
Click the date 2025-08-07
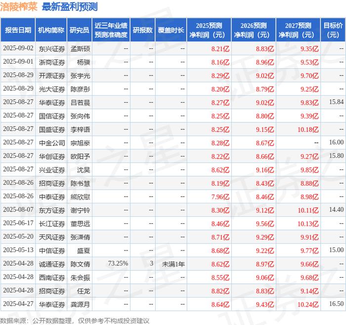18,209
